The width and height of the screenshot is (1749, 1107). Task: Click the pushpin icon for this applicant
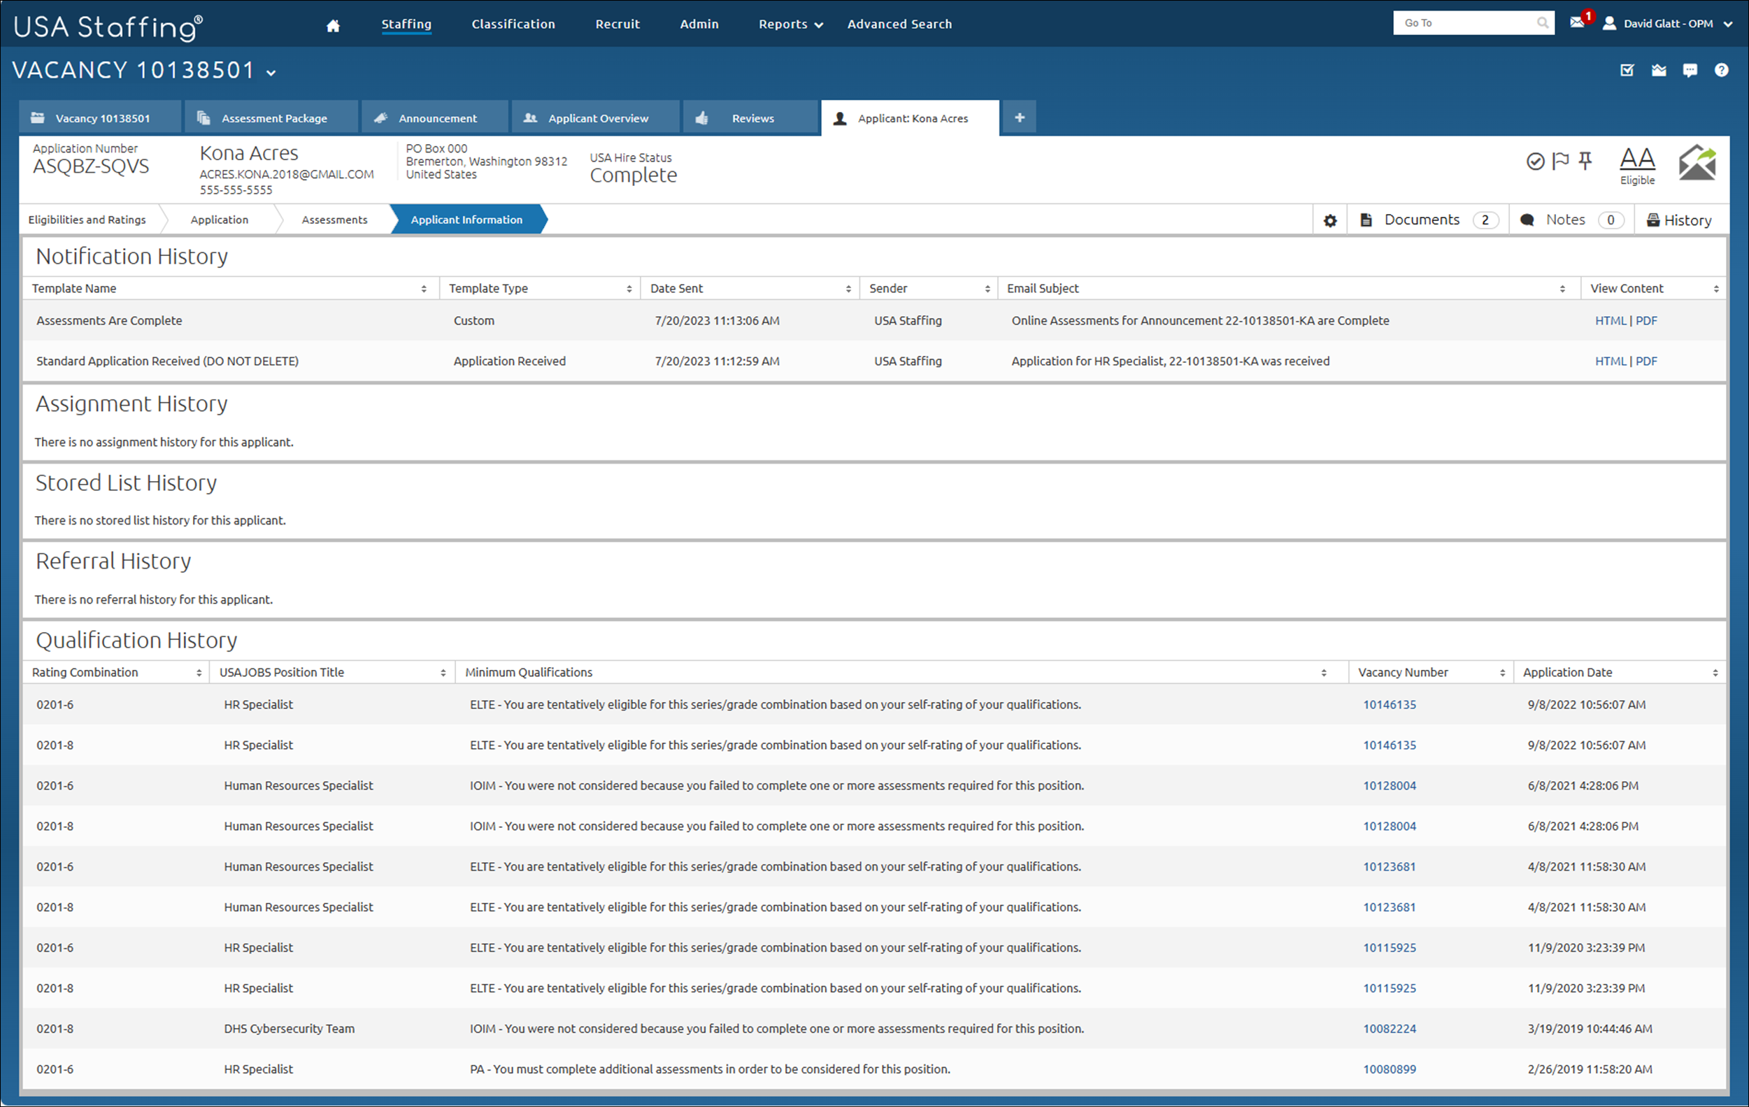[x=1585, y=161]
